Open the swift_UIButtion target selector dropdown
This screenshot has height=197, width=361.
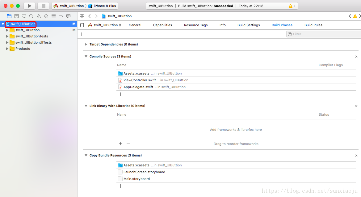[x=104, y=25]
